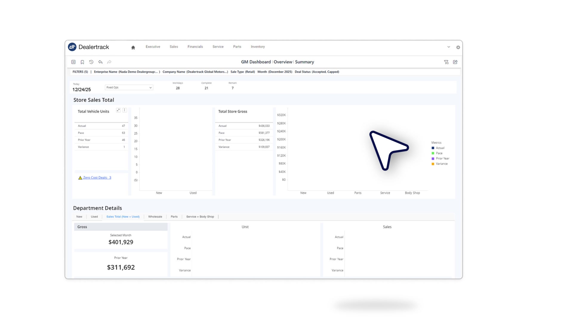Click the share/export icon top right
This screenshot has width=573, height=322.
coord(455,62)
